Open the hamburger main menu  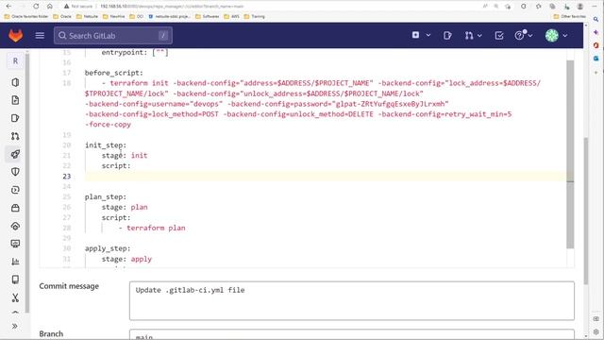(40, 36)
